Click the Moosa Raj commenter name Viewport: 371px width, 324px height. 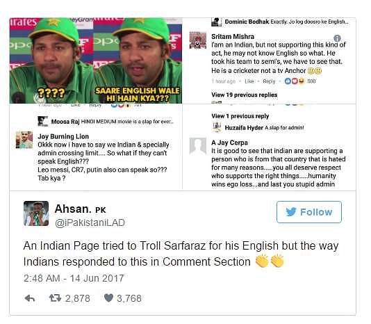tap(65, 122)
